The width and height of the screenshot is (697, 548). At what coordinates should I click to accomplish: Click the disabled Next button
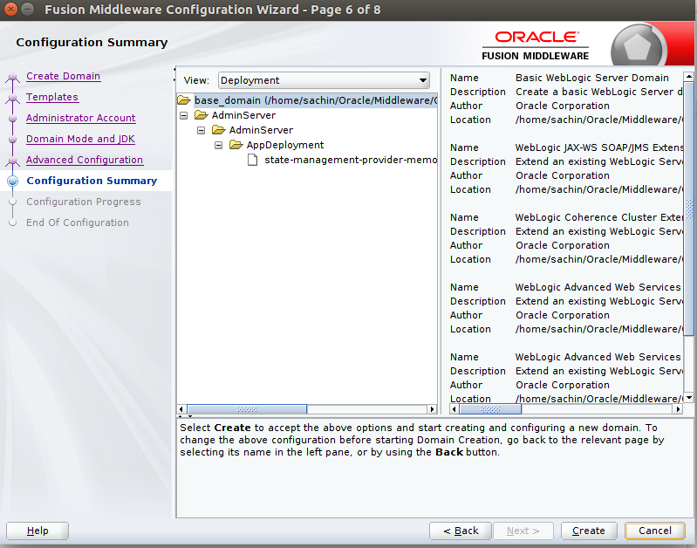[523, 531]
